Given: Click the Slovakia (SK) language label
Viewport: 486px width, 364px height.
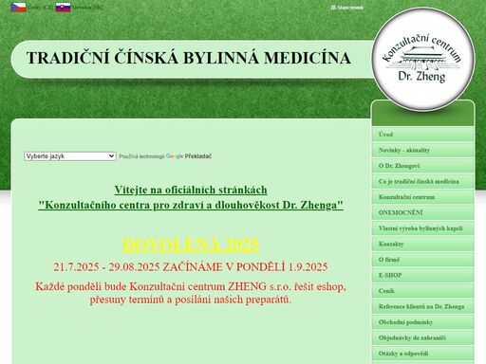Looking at the screenshot, I should click(x=87, y=8).
